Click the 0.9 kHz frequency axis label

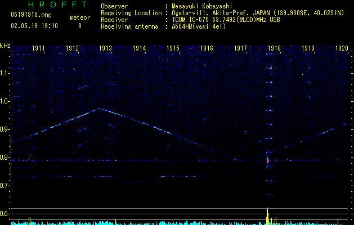pos(5,129)
